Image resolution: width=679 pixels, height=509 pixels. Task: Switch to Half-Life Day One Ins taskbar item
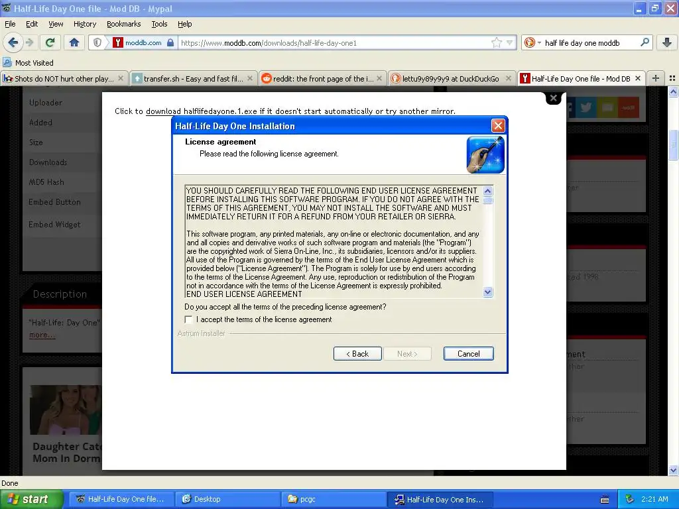(x=440, y=499)
